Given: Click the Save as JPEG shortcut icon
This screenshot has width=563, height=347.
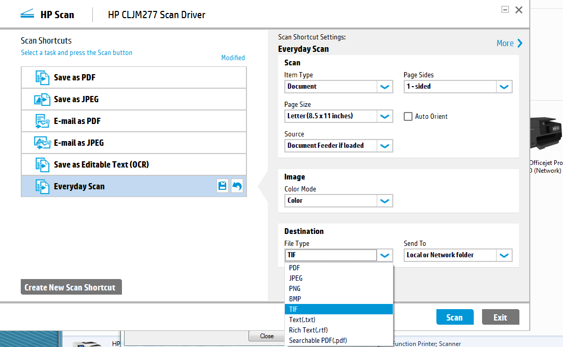Looking at the screenshot, I should (42, 99).
